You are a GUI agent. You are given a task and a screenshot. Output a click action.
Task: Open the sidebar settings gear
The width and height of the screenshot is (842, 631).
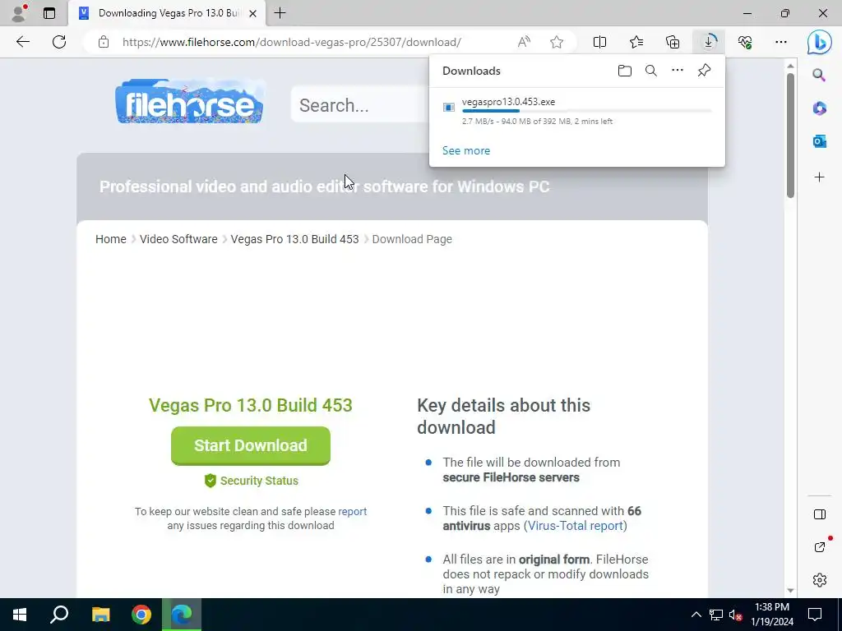[820, 580]
